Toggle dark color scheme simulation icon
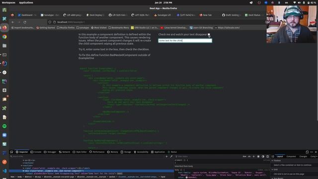The height and width of the screenshot is (179, 318). click(x=263, y=157)
